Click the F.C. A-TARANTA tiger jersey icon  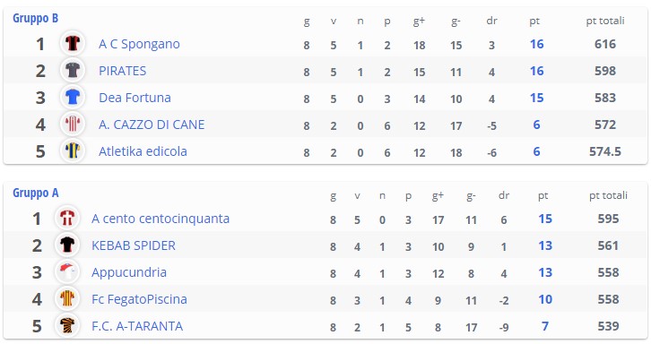coord(67,325)
